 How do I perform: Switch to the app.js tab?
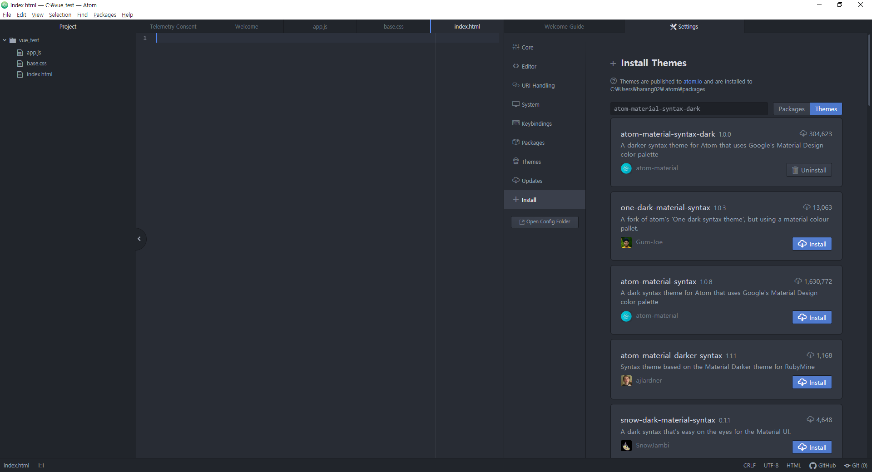click(x=320, y=27)
